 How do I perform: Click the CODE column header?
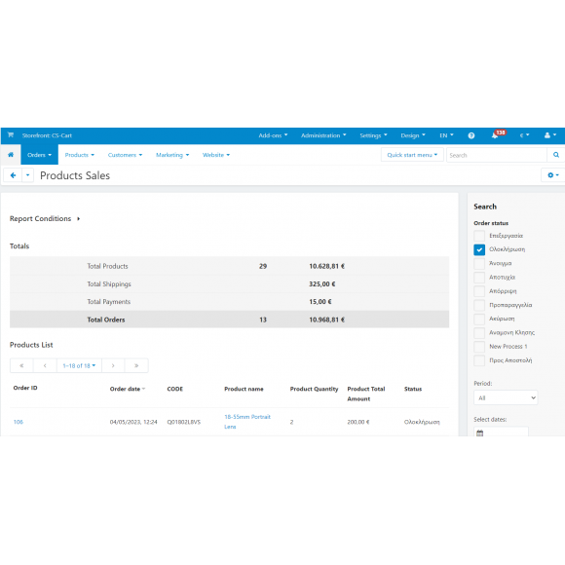(x=174, y=389)
